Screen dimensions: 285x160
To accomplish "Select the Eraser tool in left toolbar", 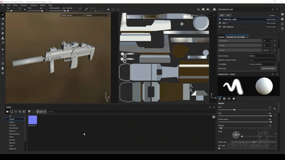I will click(3, 19).
